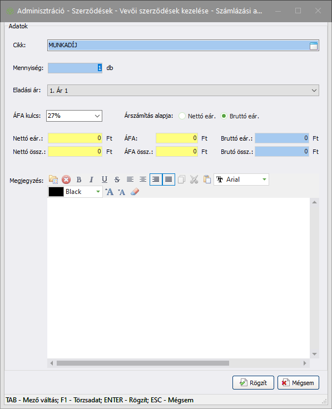Toggle strikethrough formatting in note editor
The image size is (332, 409).
click(117, 179)
